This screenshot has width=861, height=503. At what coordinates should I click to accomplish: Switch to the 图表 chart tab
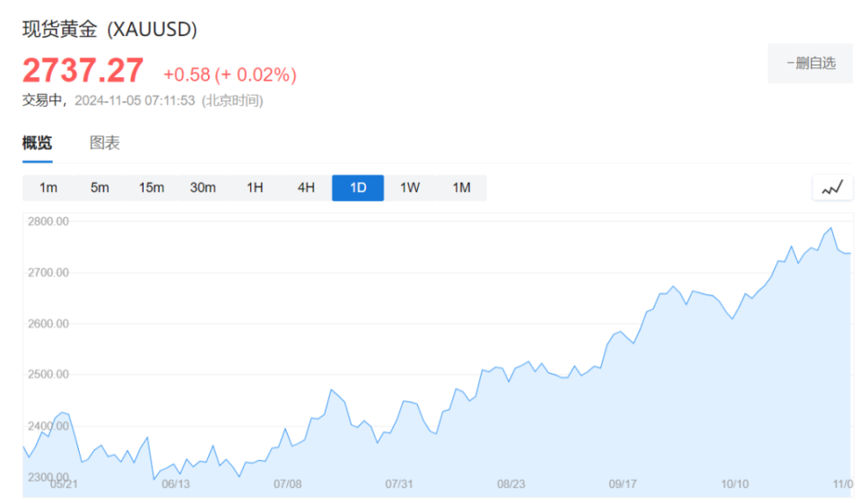[105, 143]
